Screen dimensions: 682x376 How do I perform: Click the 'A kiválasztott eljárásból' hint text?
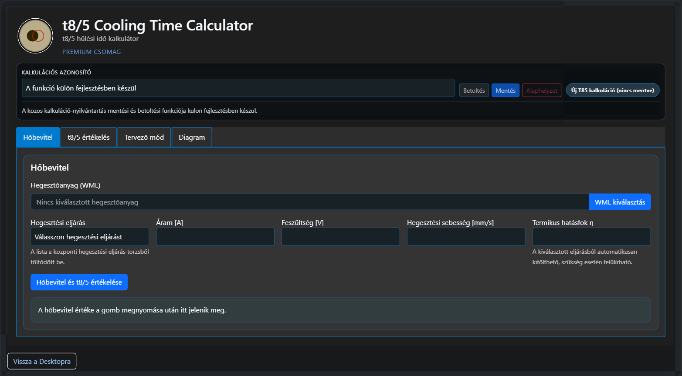pyautogui.click(x=585, y=257)
